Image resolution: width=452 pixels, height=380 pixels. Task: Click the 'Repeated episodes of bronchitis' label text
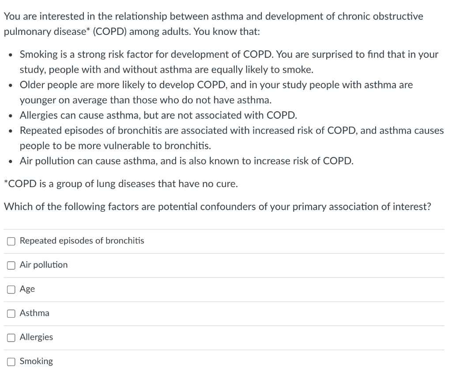coord(82,241)
